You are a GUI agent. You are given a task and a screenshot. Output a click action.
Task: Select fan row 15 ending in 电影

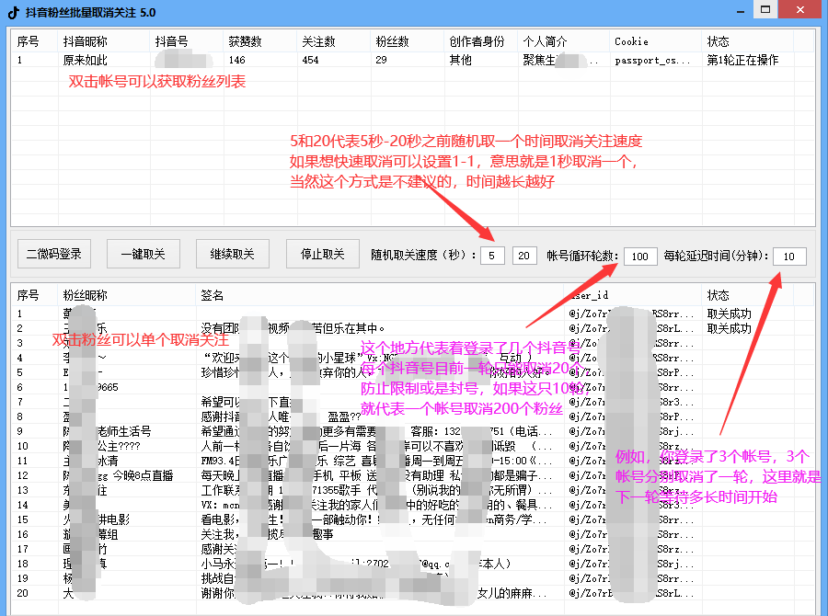tap(412, 519)
